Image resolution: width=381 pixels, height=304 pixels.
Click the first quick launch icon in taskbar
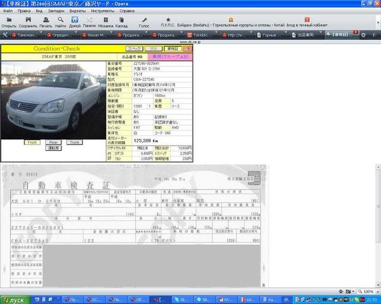(37, 300)
